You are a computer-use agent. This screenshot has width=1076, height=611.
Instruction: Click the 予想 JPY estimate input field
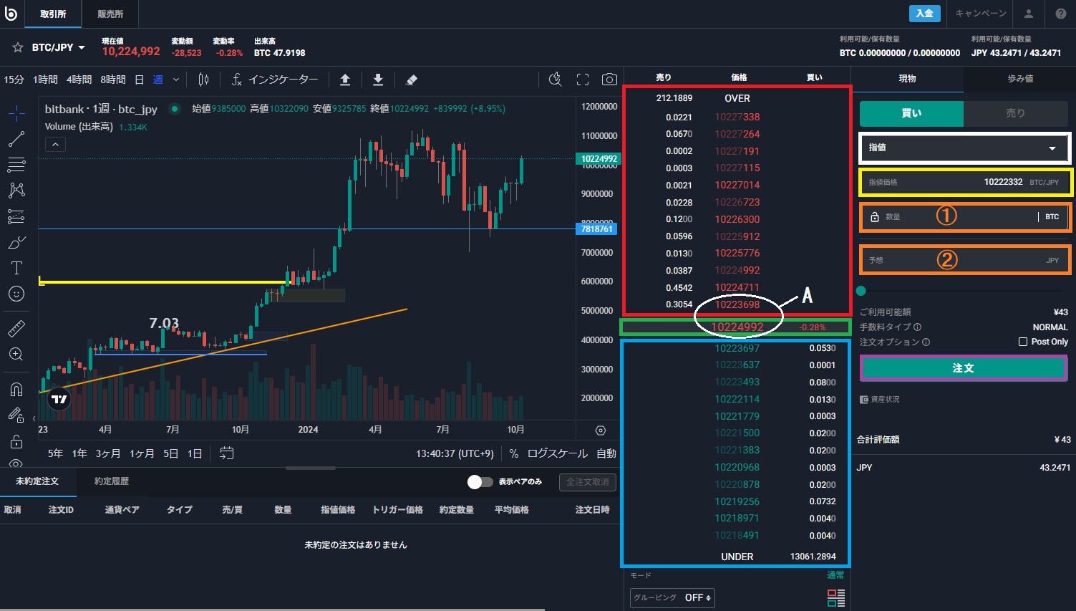pyautogui.click(x=965, y=260)
